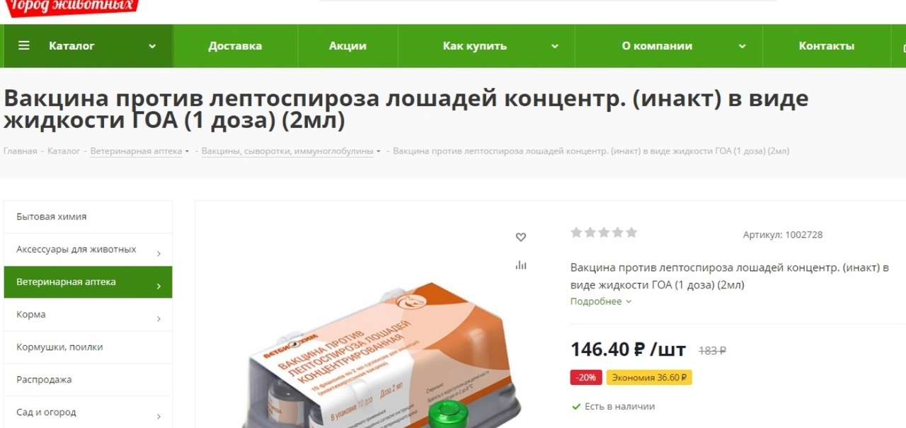Expand the Каталог dropdown arrow
Image resolution: width=906 pixels, height=428 pixels.
click(151, 47)
